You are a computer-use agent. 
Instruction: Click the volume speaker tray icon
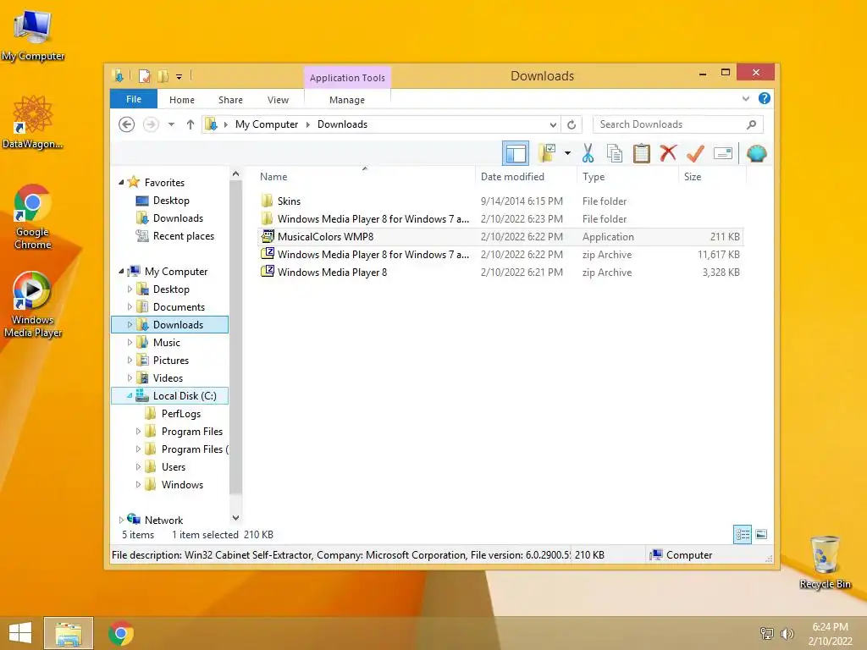787,634
